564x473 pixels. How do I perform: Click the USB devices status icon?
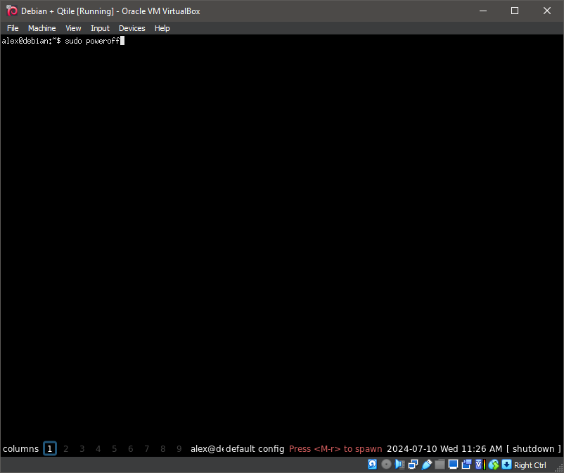(426, 465)
